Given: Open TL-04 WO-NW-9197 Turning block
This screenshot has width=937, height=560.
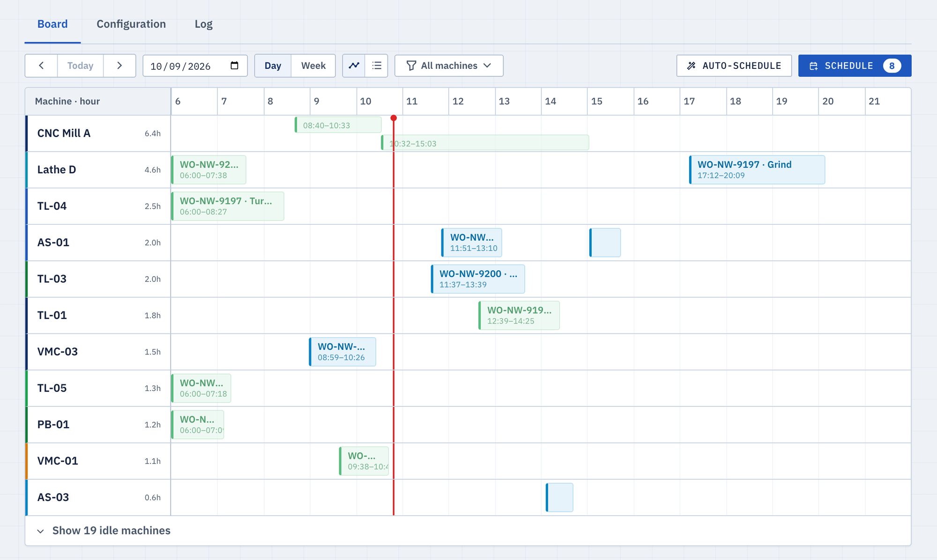Looking at the screenshot, I should tap(228, 206).
